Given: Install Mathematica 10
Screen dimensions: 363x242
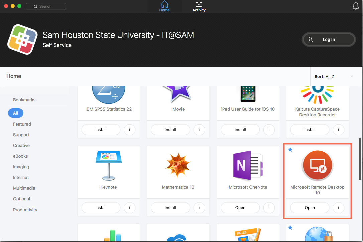Looking at the screenshot, I should tap(170, 208).
